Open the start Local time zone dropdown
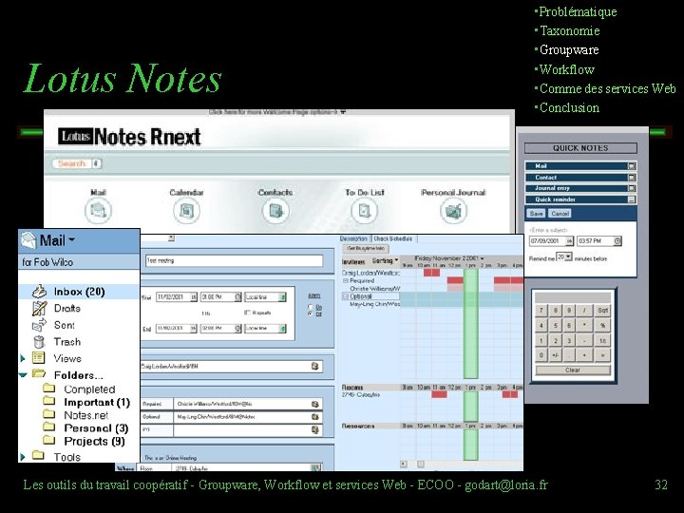684x513 pixels. tap(283, 297)
